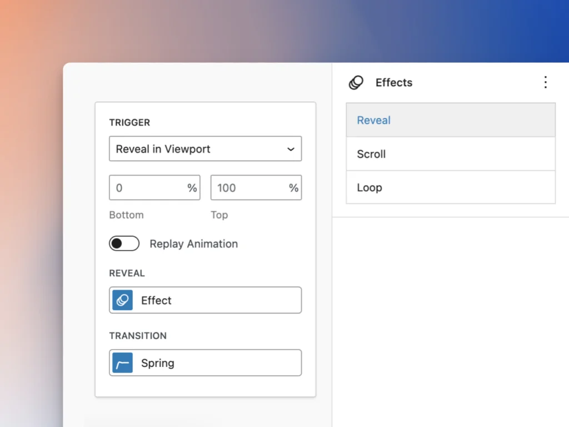
Task: Toggle the Replay Animation switch
Action: (x=124, y=244)
